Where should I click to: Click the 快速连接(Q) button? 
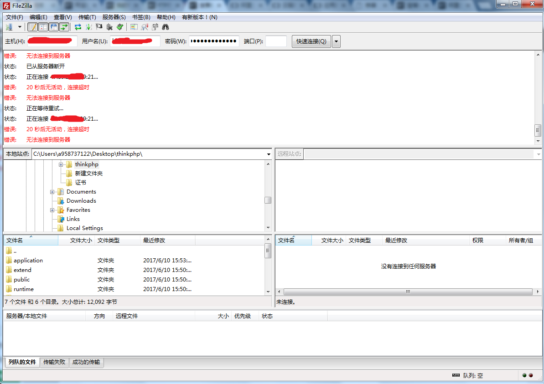click(311, 41)
